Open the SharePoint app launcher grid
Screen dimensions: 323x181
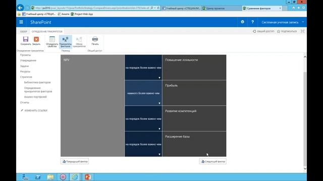click(x=21, y=22)
